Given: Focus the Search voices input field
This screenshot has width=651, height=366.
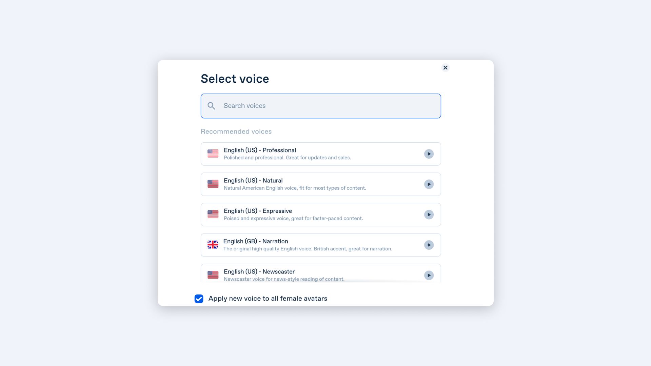Looking at the screenshot, I should [325, 106].
